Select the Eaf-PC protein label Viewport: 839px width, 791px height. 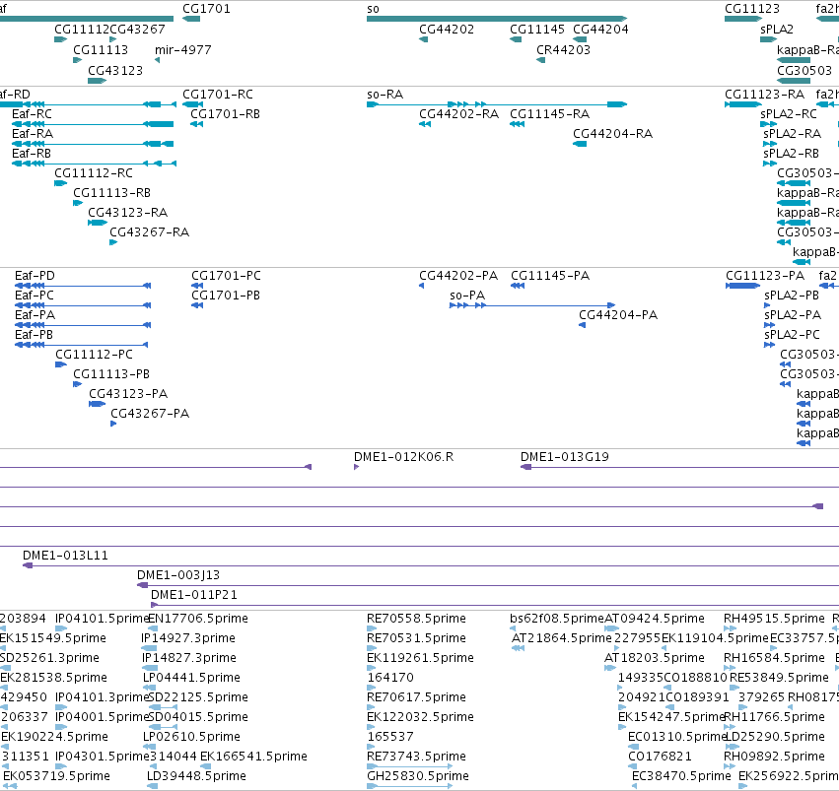[35, 296]
